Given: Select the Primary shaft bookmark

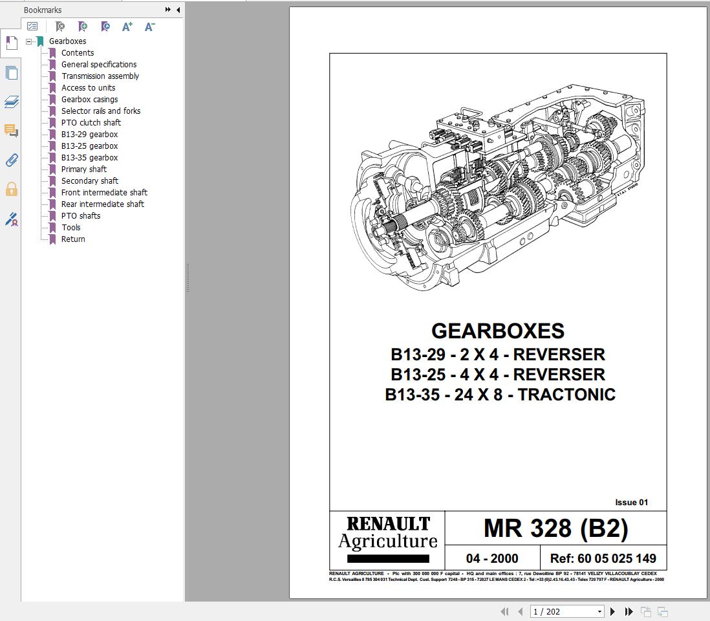Looking at the screenshot, I should coord(84,169).
